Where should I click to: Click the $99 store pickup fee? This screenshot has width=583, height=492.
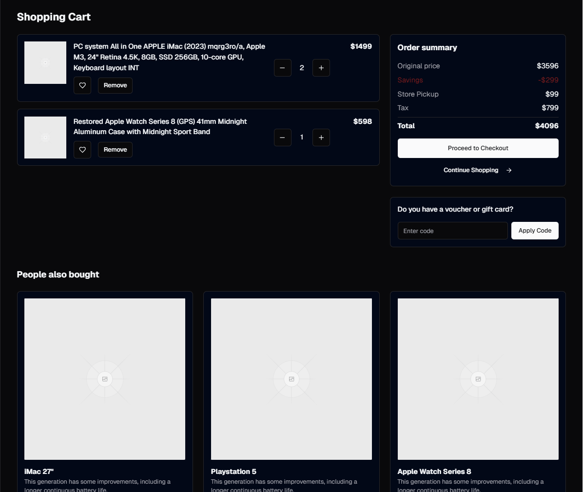click(x=552, y=94)
